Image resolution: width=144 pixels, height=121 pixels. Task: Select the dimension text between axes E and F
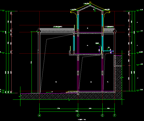click(x=108, y=108)
